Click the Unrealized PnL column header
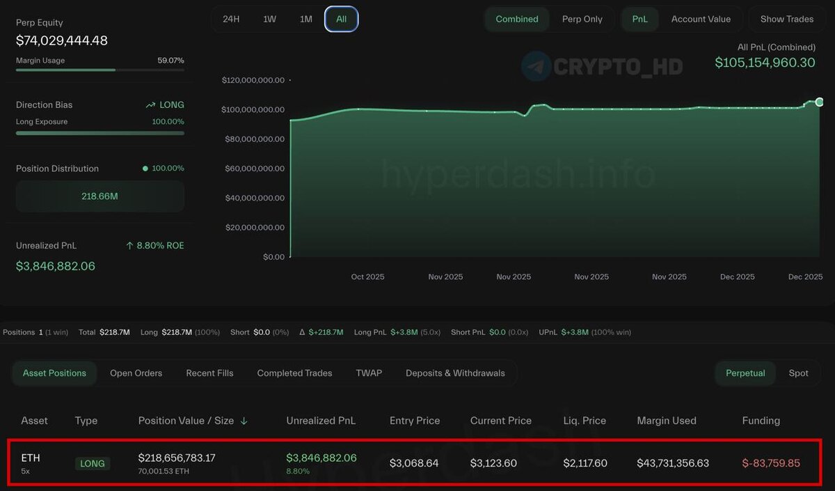 [321, 421]
